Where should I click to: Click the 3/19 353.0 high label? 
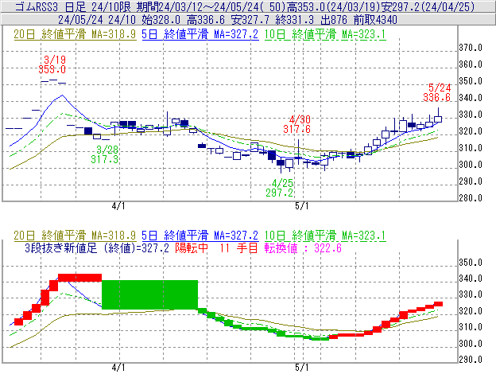(x=52, y=64)
